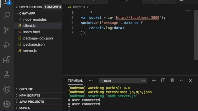Open the Manage gear settings
The width and height of the screenshot is (198, 111).
(7, 104)
